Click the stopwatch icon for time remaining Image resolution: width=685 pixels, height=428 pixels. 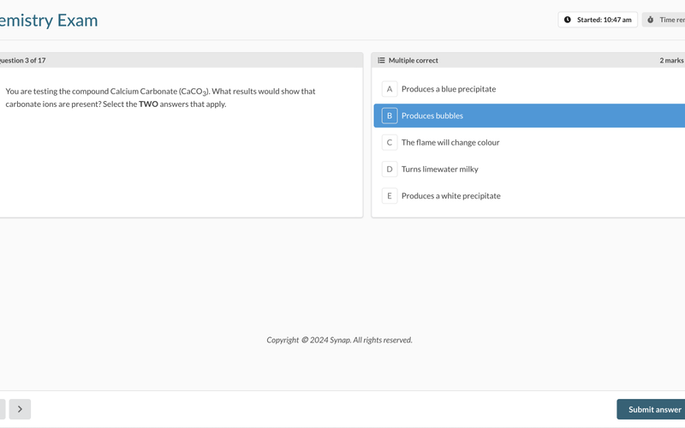click(651, 20)
